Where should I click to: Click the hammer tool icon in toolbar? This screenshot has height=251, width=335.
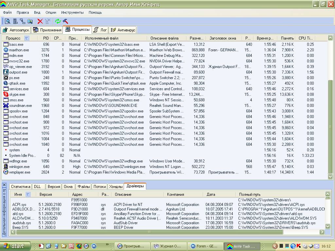65,21
